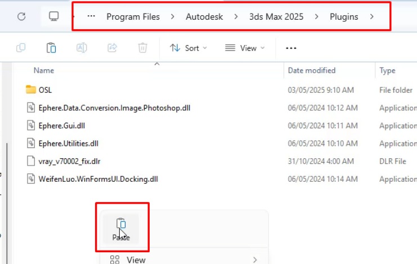Open the Sort dropdown
Image resolution: width=417 pixels, height=264 pixels.
click(x=189, y=48)
